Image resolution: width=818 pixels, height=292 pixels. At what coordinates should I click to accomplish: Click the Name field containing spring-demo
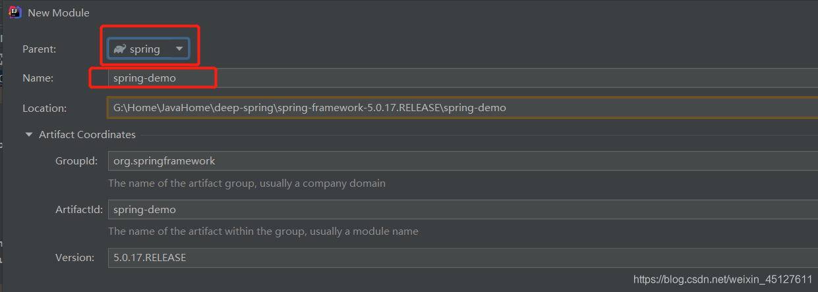click(x=463, y=78)
